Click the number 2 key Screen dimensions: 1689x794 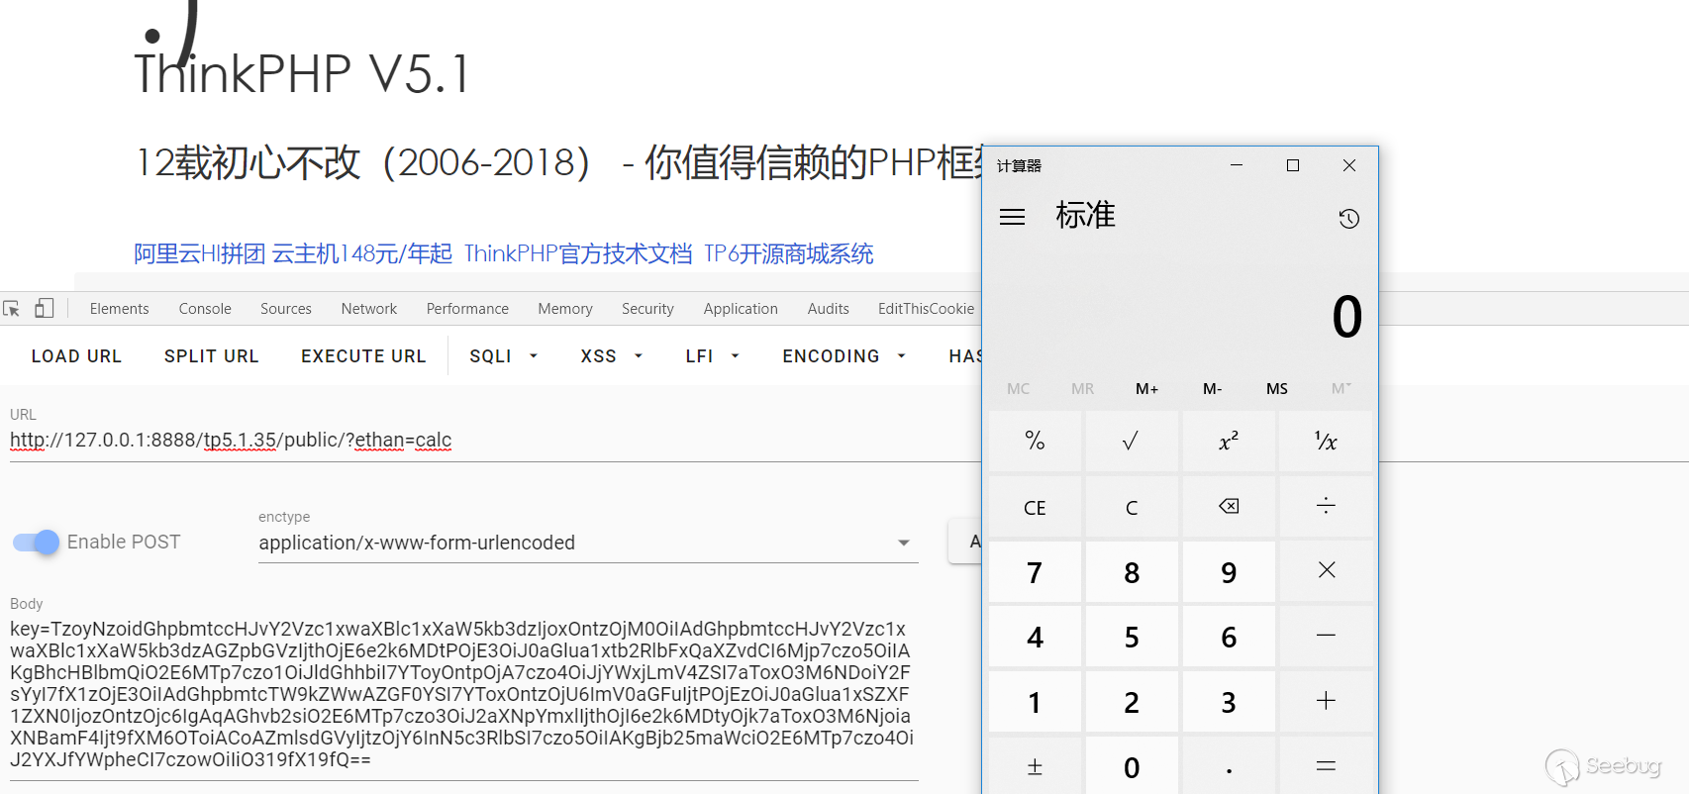(x=1131, y=702)
